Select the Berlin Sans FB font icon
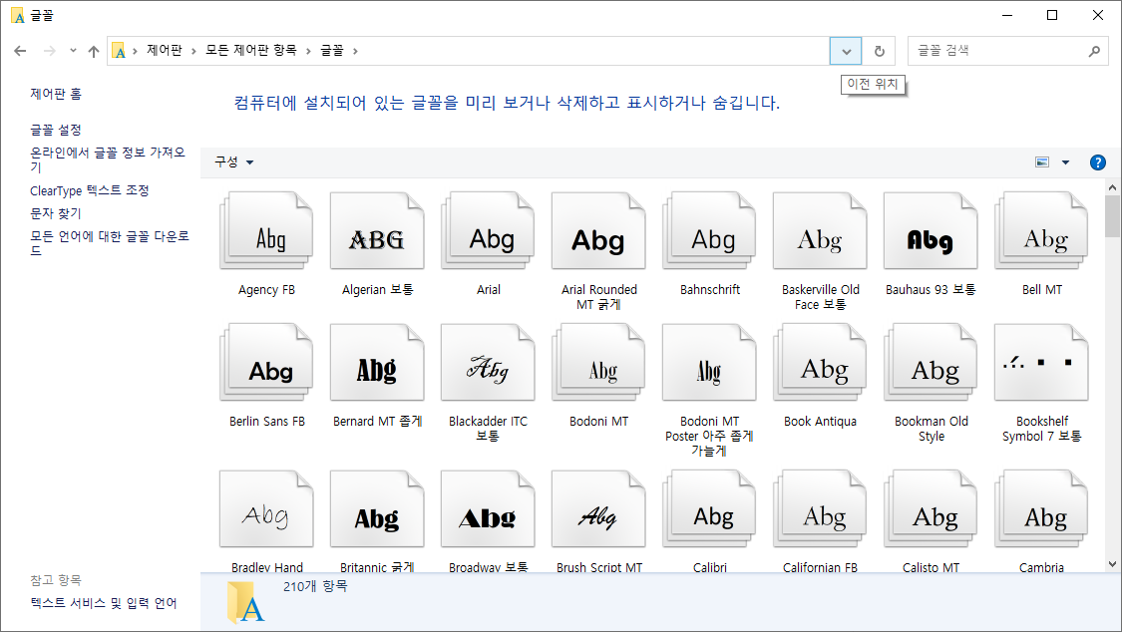Viewport: 1122px width, 632px height. click(266, 363)
